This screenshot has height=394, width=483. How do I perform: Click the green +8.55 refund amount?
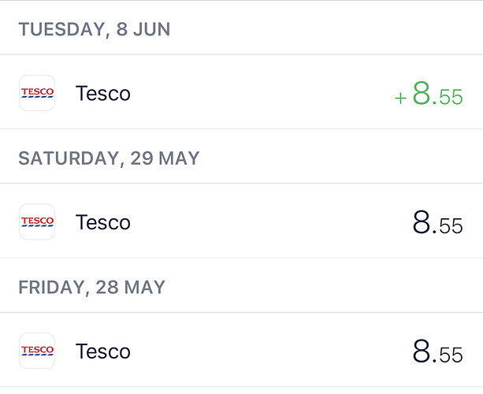(429, 95)
